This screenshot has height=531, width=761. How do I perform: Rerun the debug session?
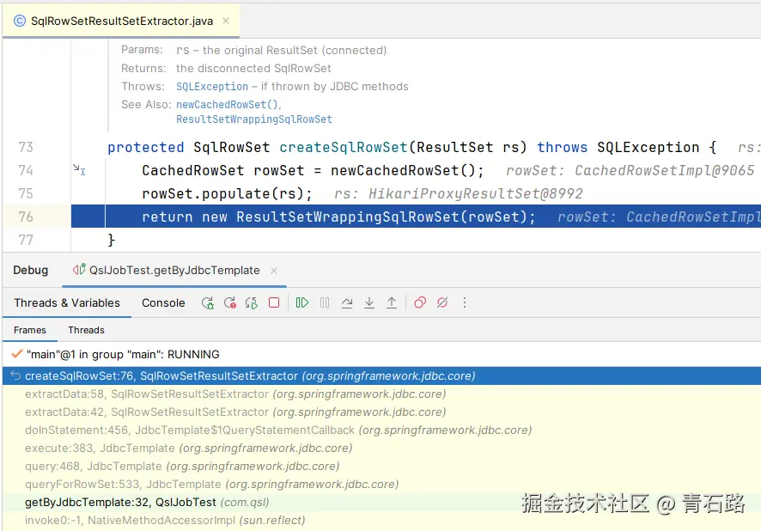pyautogui.click(x=208, y=302)
